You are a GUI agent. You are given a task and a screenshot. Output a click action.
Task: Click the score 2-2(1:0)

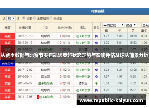point(65,83)
